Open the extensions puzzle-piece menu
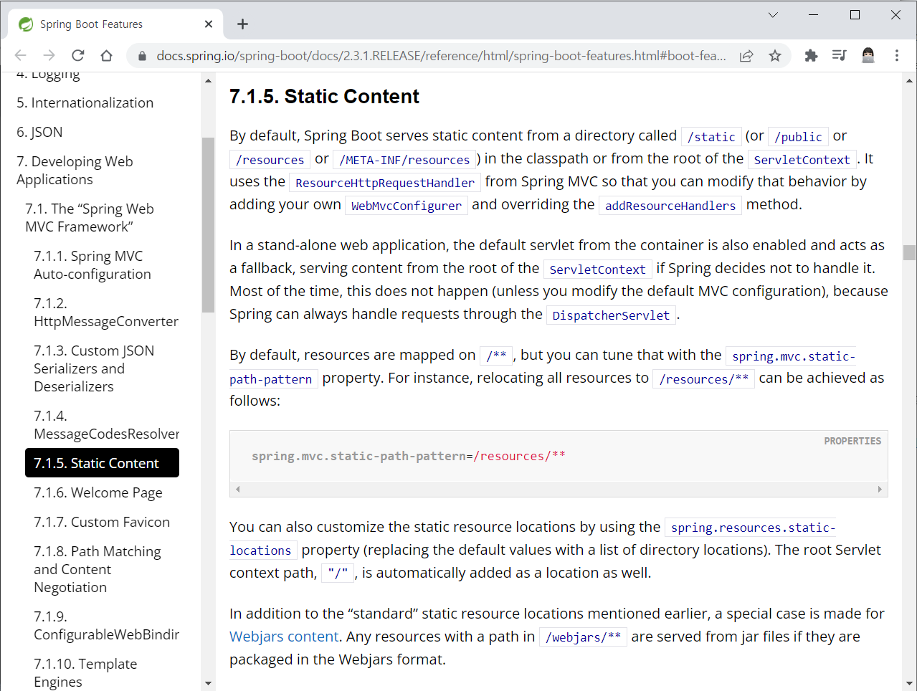 pyautogui.click(x=811, y=56)
